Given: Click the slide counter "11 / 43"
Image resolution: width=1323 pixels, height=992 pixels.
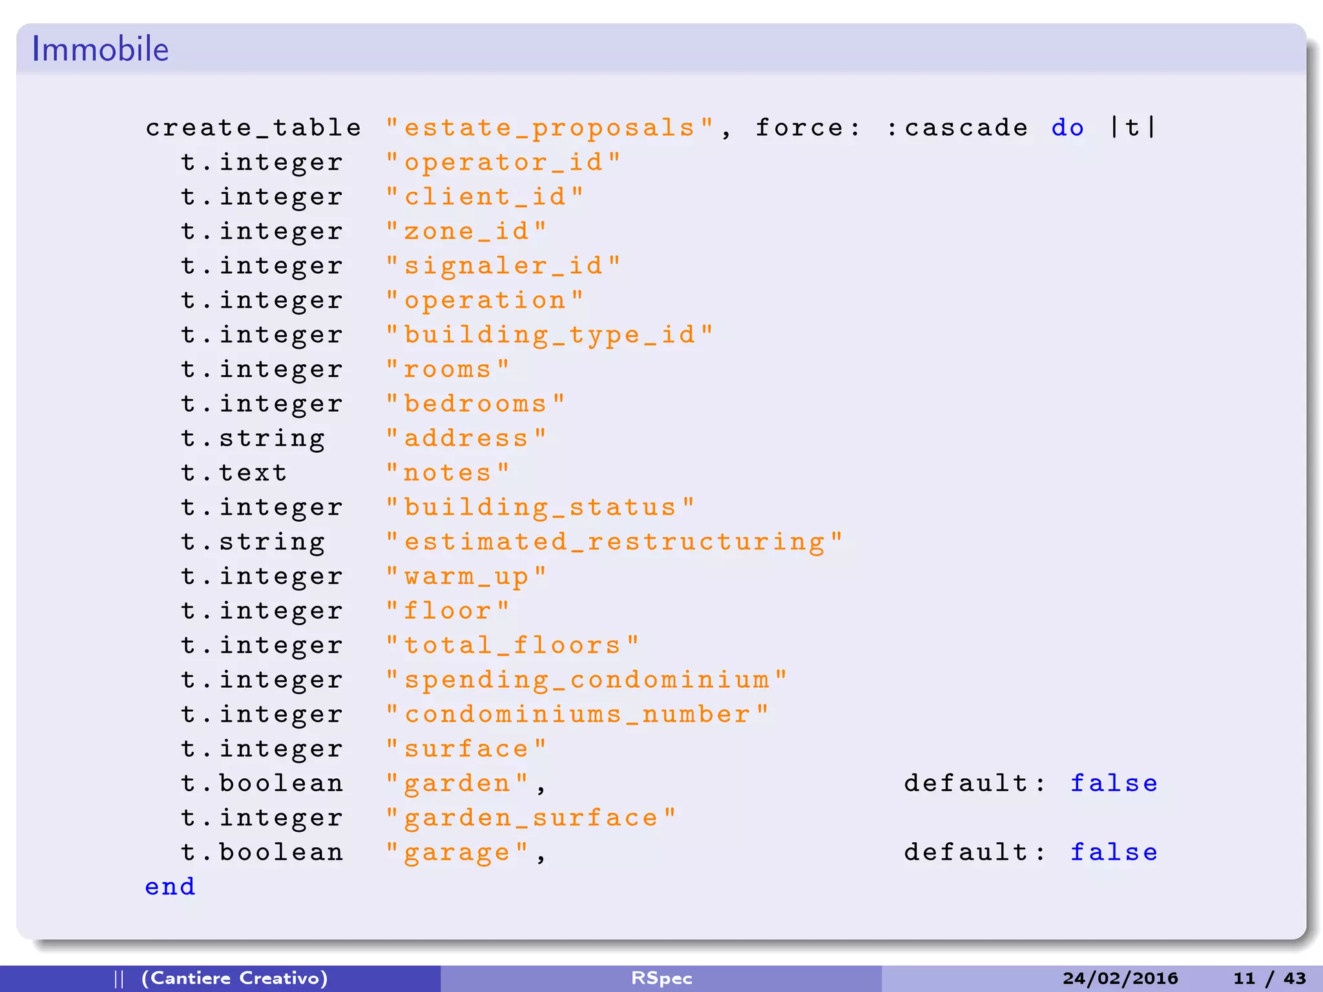Looking at the screenshot, I should pos(1270,978).
